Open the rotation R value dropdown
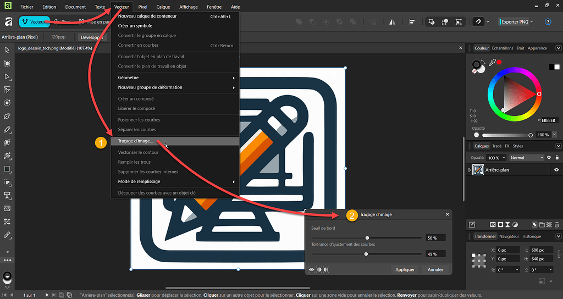The width and height of the screenshot is (563, 299). (517, 270)
